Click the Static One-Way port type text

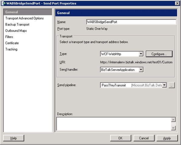97,29
